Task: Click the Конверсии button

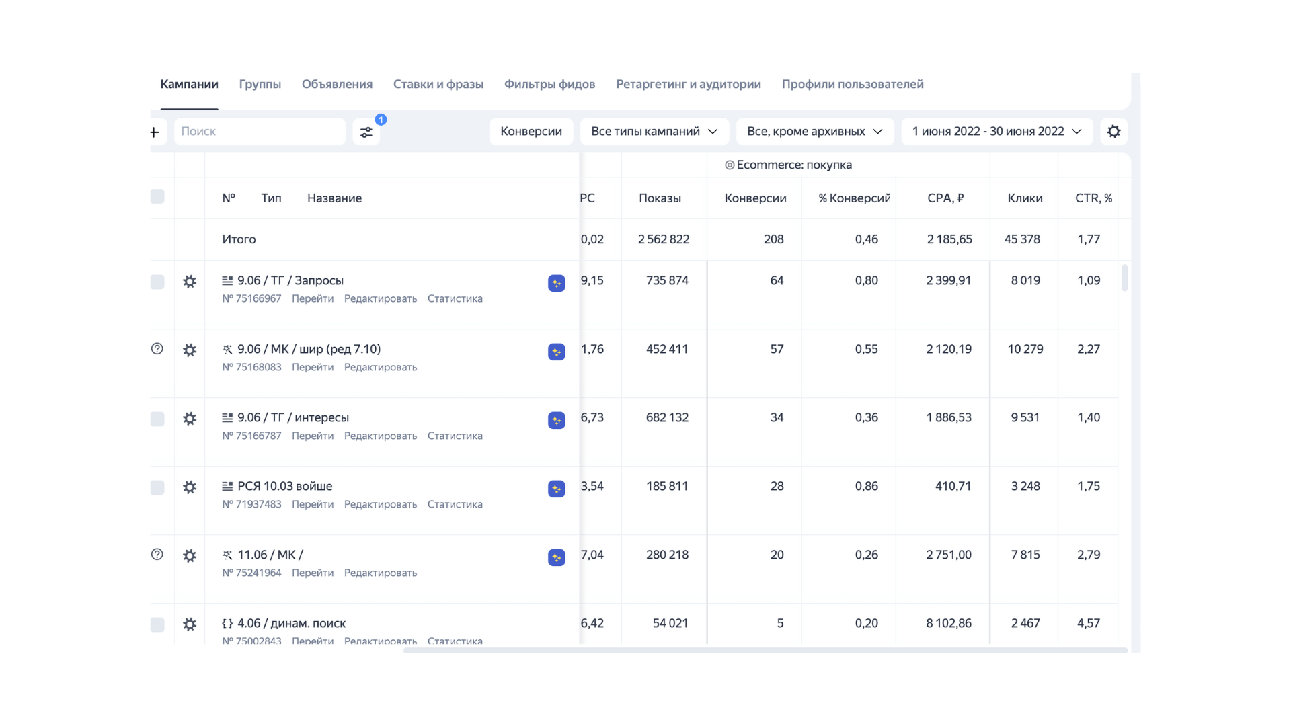Action: pos(531,131)
